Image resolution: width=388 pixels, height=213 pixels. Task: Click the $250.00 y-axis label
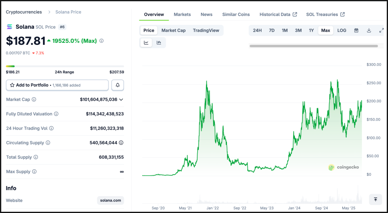pyautogui.click(x=374, y=83)
